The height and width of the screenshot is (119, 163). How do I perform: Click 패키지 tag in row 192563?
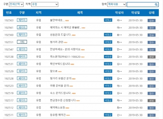point(22,20)
